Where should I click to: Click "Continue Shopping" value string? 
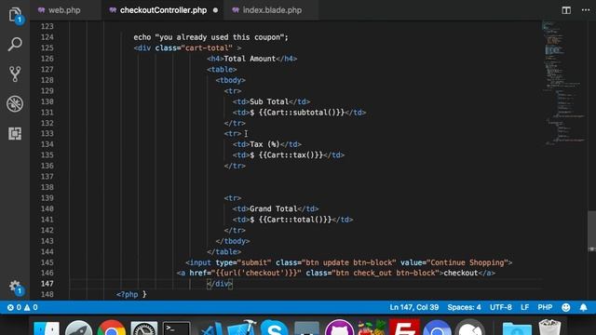(467, 262)
